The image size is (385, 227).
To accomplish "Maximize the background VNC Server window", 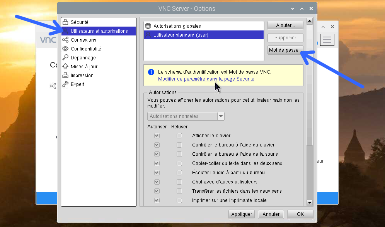I will pyautogui.click(x=323, y=27).
